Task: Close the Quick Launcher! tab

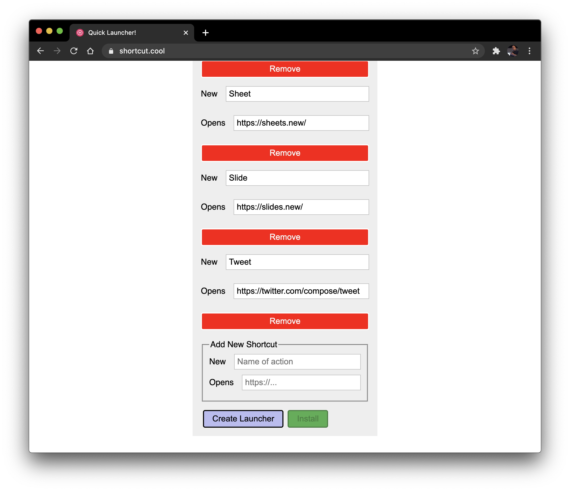Action: (x=186, y=33)
